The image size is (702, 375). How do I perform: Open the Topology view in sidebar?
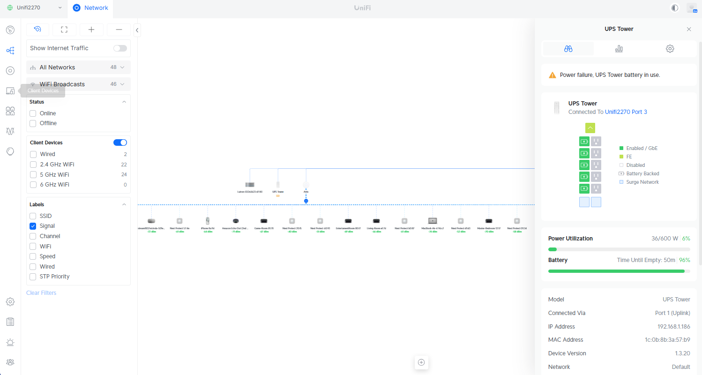[10, 50]
